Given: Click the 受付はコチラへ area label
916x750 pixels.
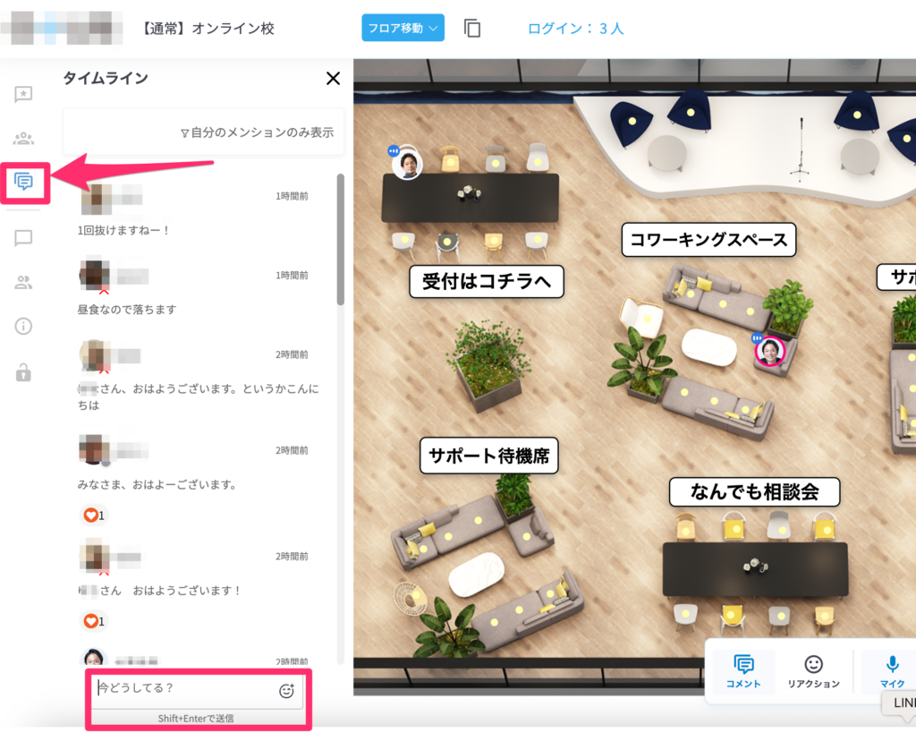Looking at the screenshot, I should click(x=487, y=283).
